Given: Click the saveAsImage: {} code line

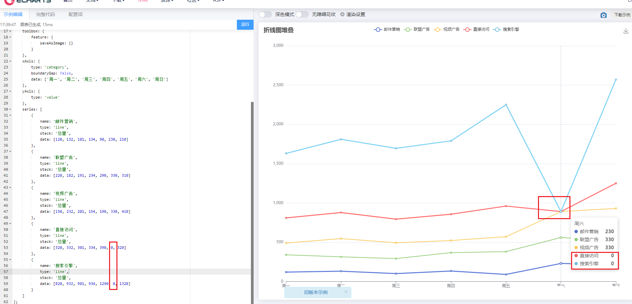Looking at the screenshot, I should [x=56, y=43].
